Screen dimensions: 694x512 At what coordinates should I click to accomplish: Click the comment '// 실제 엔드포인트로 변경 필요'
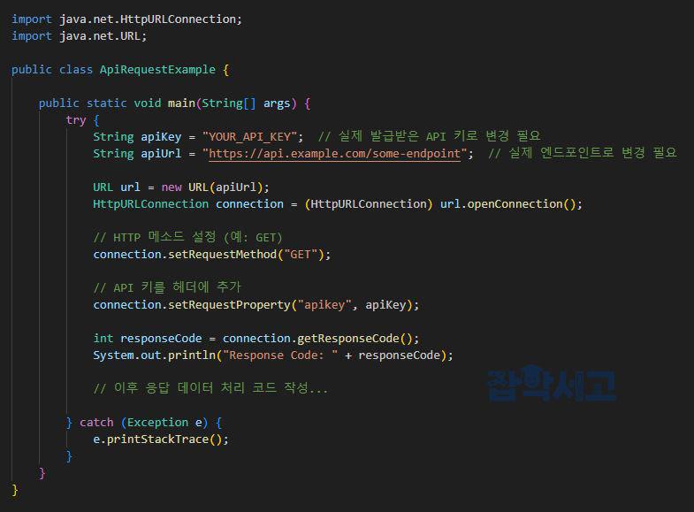tap(583, 153)
